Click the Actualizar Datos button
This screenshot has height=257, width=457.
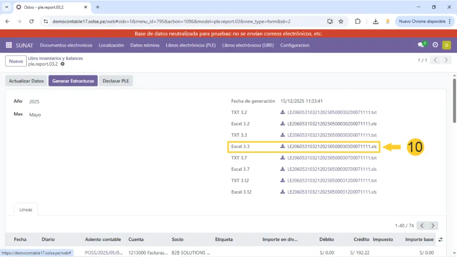[x=26, y=81]
